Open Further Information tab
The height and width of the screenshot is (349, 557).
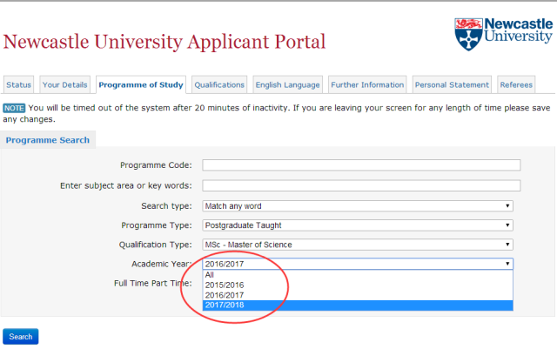(367, 85)
